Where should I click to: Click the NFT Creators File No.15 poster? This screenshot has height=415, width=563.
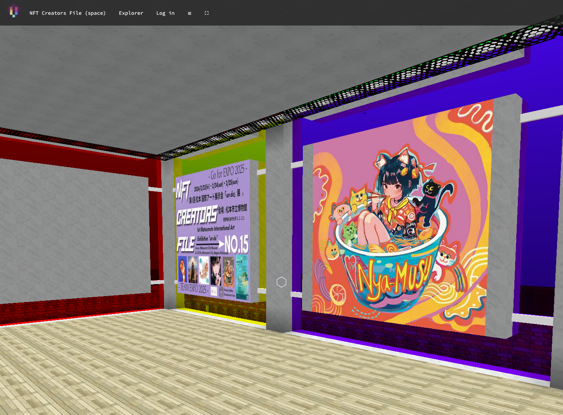pos(213,231)
